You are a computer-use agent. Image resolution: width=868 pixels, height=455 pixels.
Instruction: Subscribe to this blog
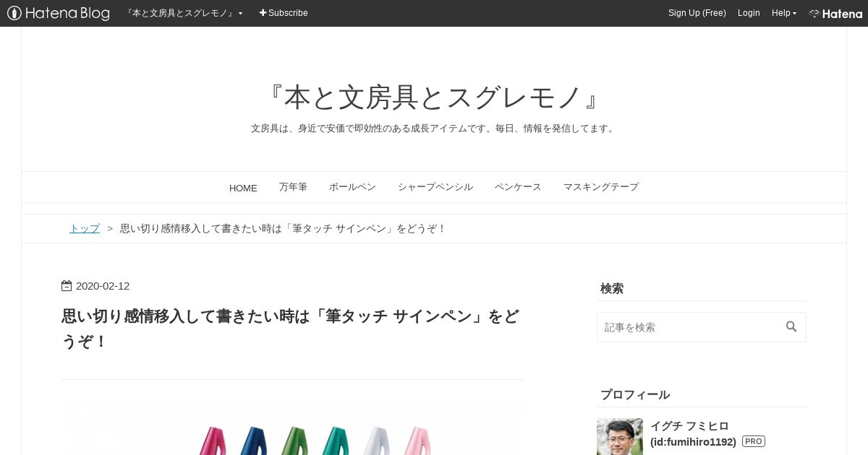(x=284, y=13)
